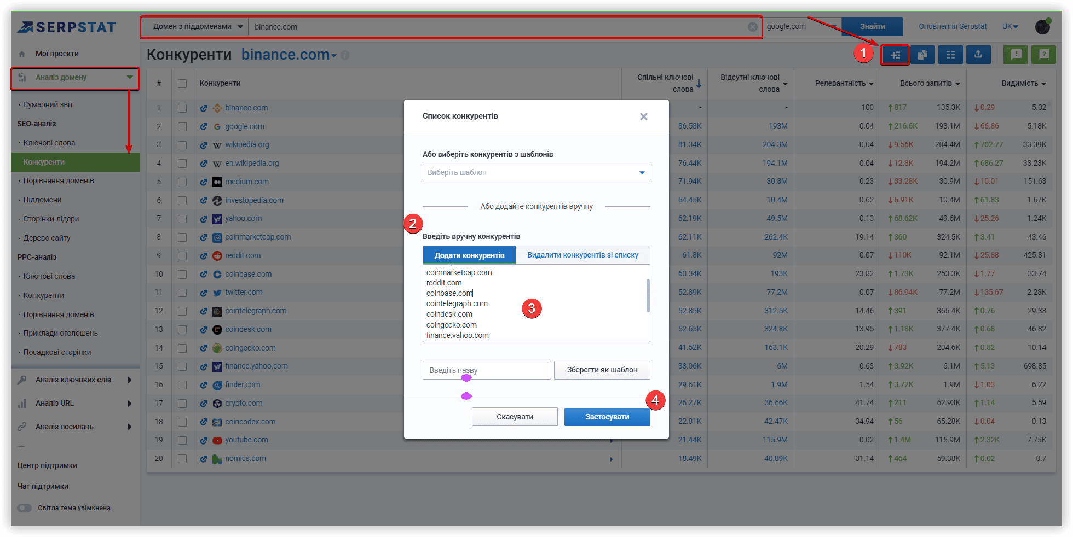Screen dimensions: 1073x537
Task: Click the Serpstat logo
Action: tap(66, 27)
